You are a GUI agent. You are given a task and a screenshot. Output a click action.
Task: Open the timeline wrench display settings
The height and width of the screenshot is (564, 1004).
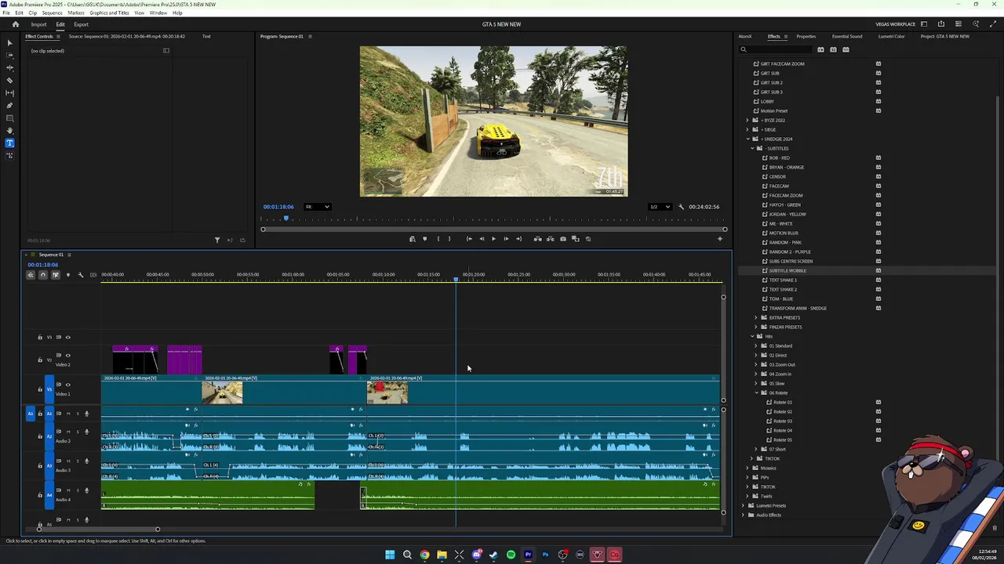[80, 275]
